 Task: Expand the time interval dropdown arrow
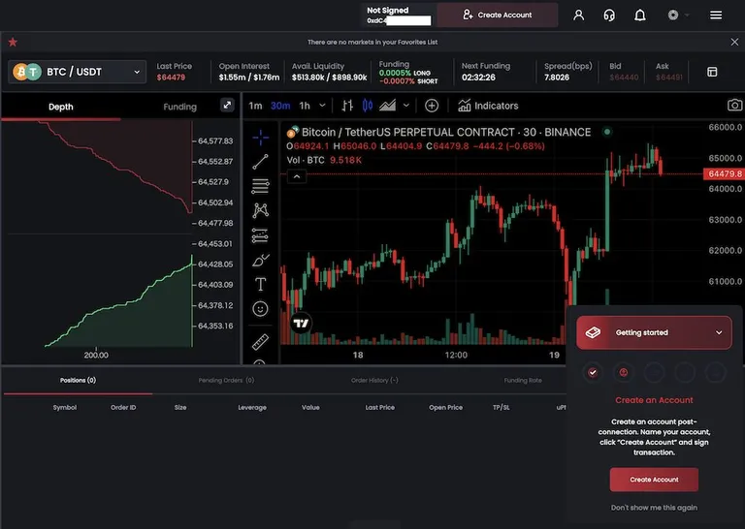tap(322, 106)
